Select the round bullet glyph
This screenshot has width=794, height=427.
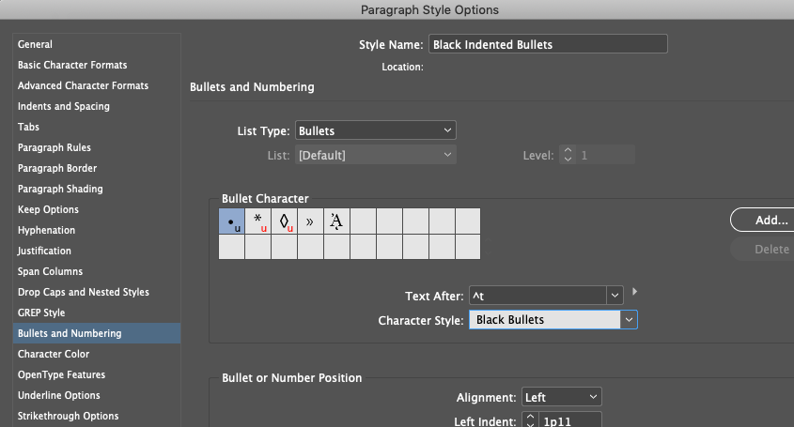[x=231, y=221]
